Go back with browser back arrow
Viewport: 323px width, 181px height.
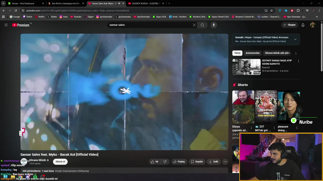[x=4, y=11]
